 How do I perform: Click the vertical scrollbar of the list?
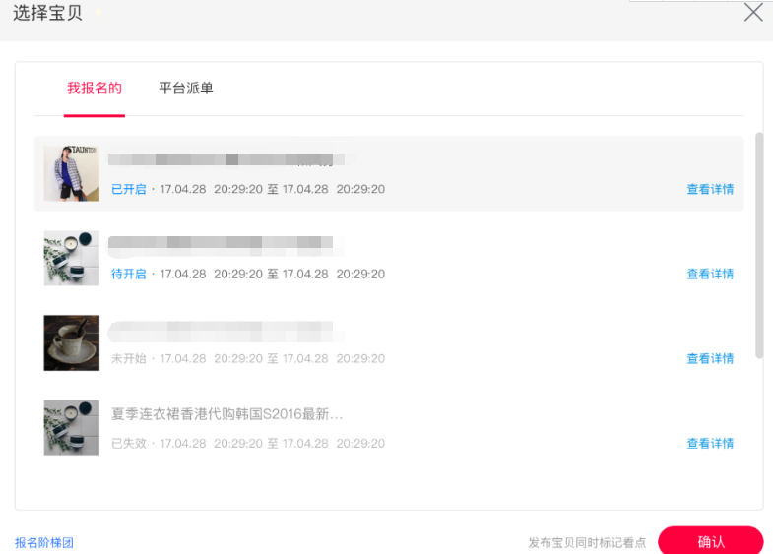758,246
